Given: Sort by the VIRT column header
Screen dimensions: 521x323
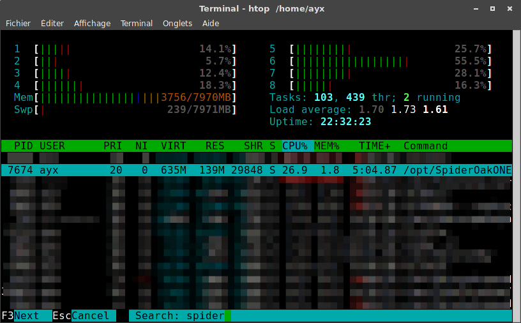Looking at the screenshot, I should (174, 146).
